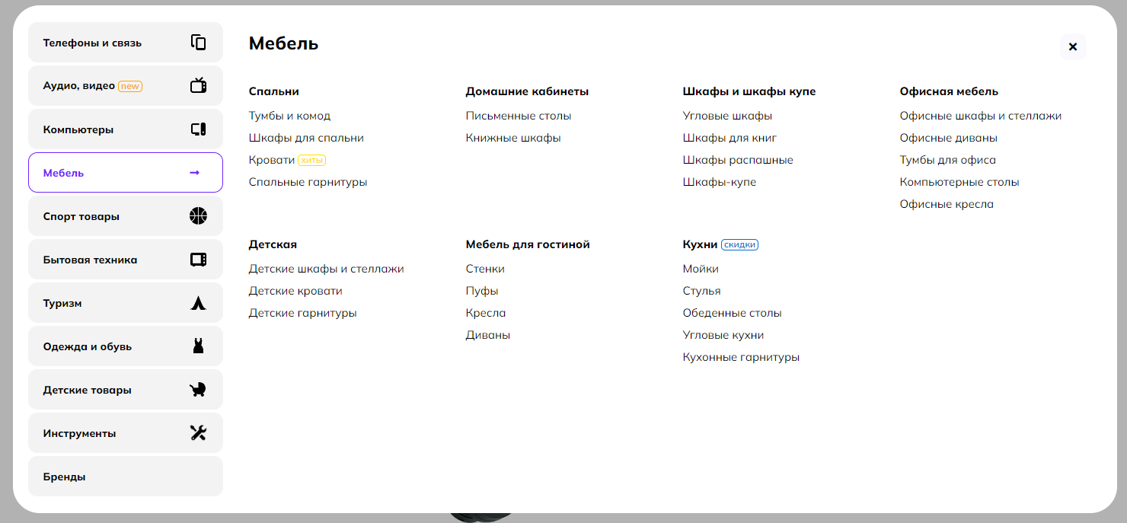Open the Кровати link with хиты badge
The width and height of the screenshot is (1127, 523).
272,160
